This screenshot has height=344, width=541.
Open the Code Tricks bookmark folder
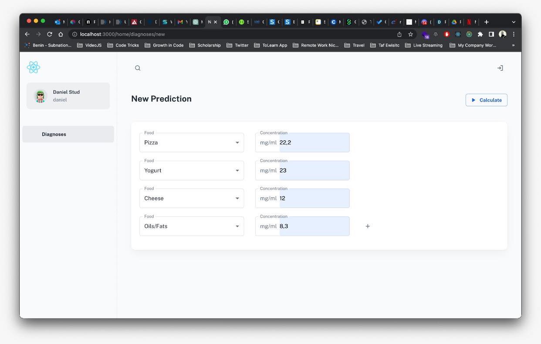[123, 45]
